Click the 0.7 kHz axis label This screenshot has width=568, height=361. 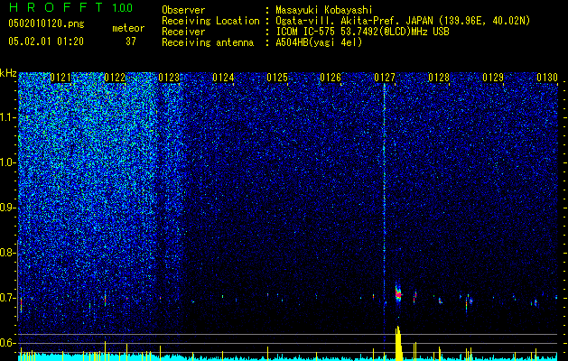tap(8, 298)
